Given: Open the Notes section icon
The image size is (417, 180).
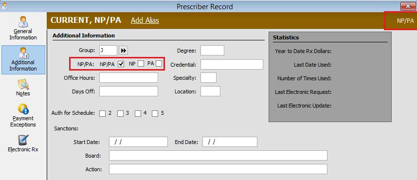Looking at the screenshot, I should tap(23, 85).
